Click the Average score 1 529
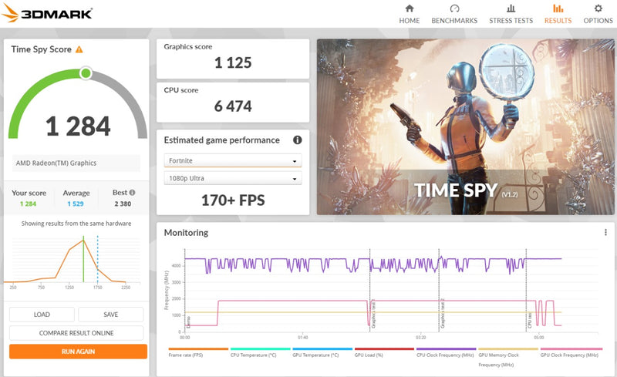 (x=76, y=204)
